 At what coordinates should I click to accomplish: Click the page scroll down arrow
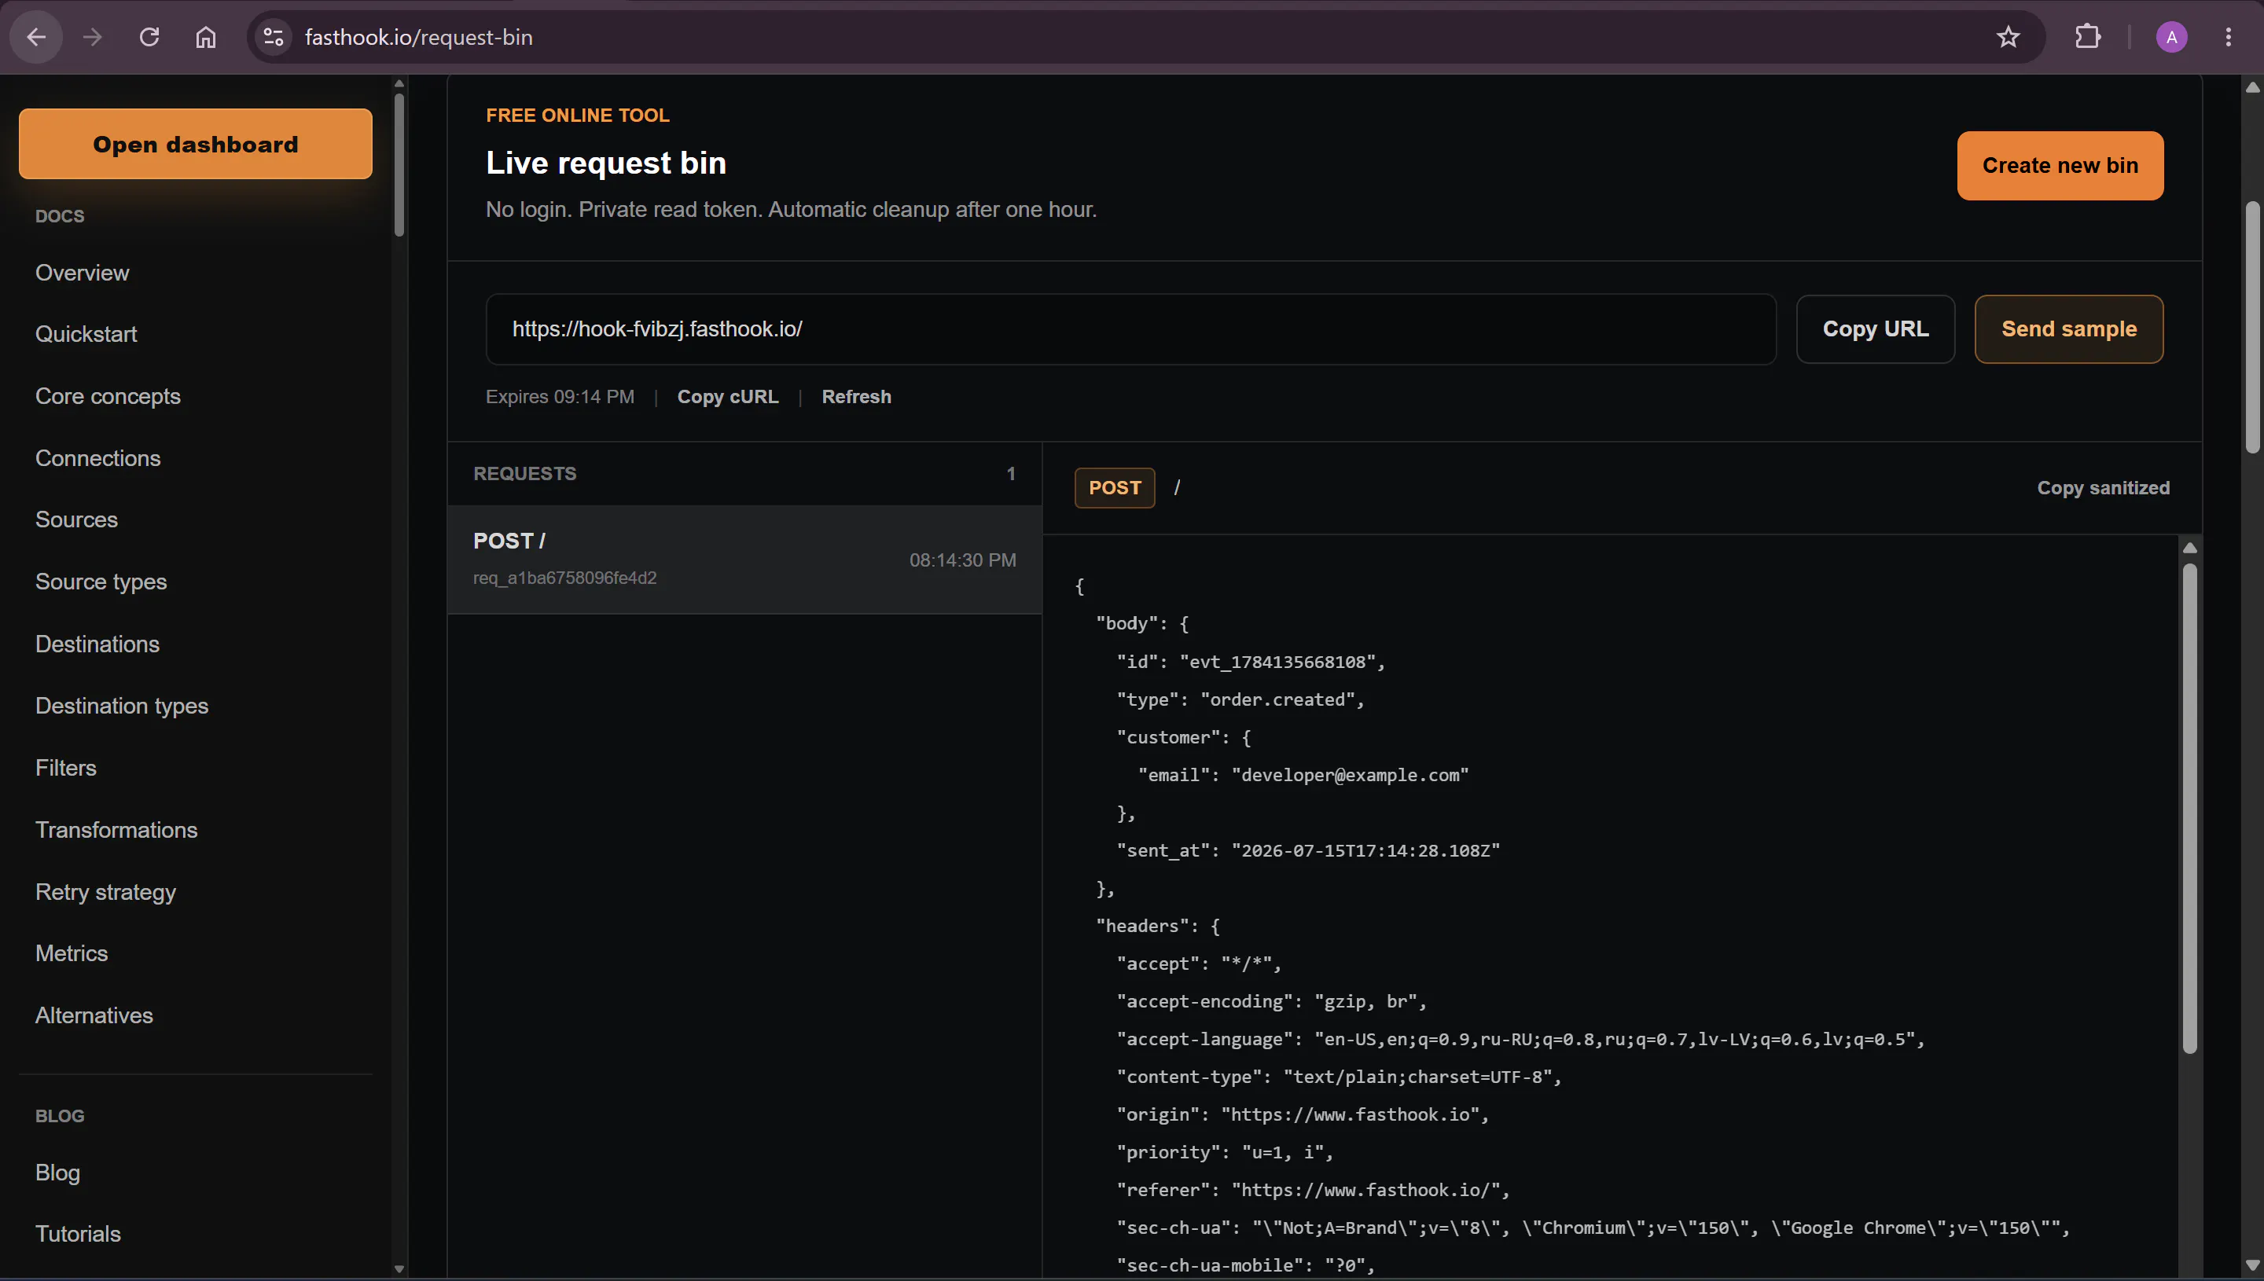pyautogui.click(x=2251, y=1265)
